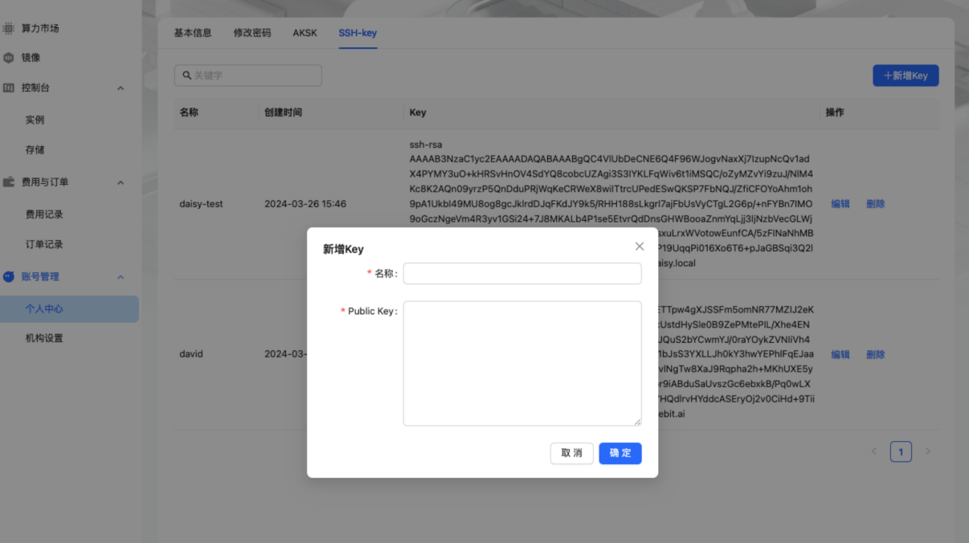This screenshot has height=543, width=969.
Task: Go to next page arrow
Action: pyautogui.click(x=927, y=451)
